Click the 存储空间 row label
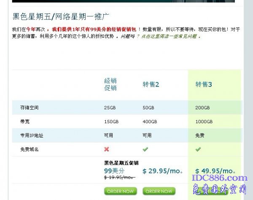 pyautogui.click(x=29, y=108)
